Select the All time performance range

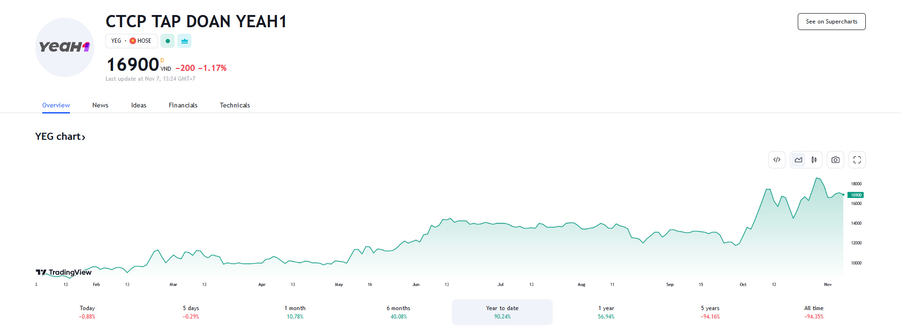click(x=814, y=312)
